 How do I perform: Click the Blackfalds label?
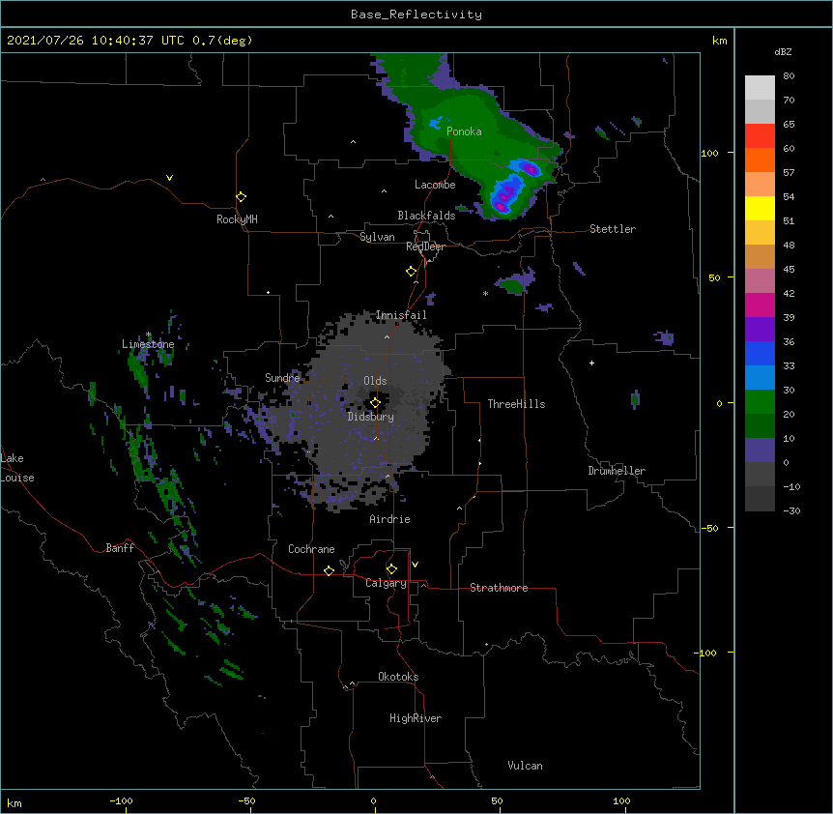426,216
